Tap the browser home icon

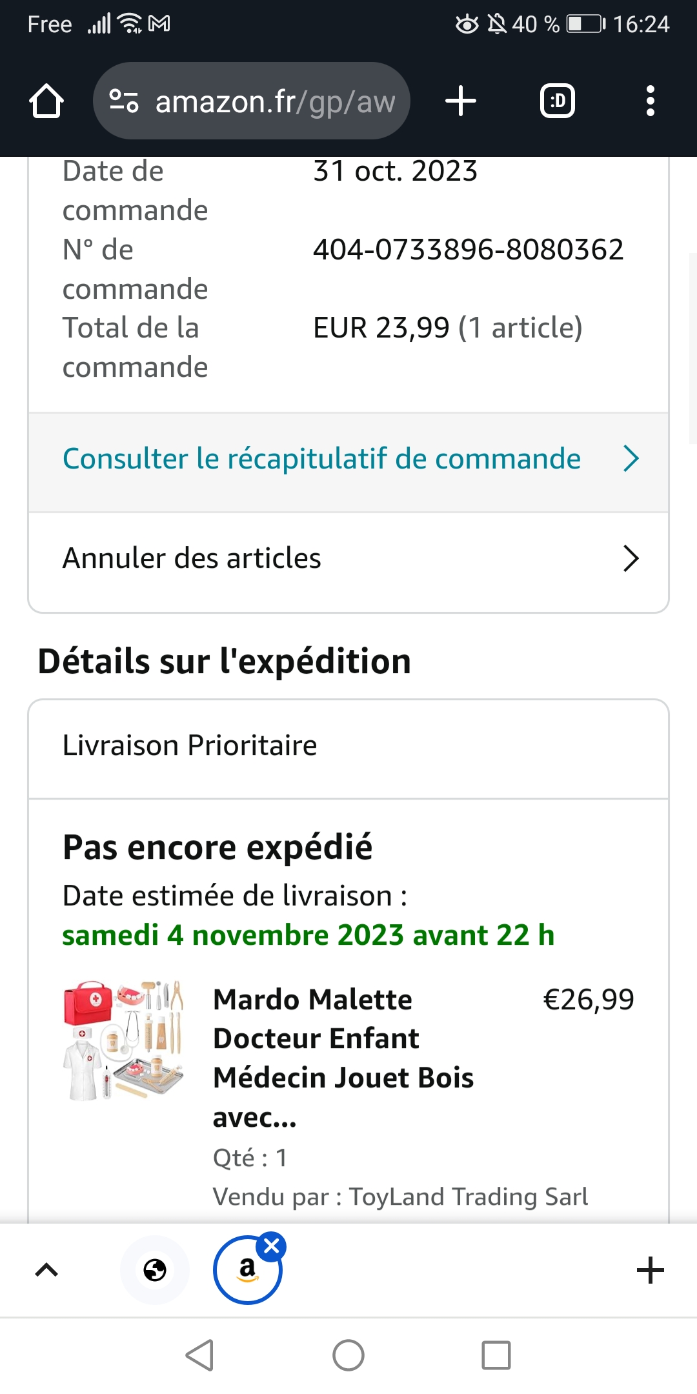[x=46, y=101]
